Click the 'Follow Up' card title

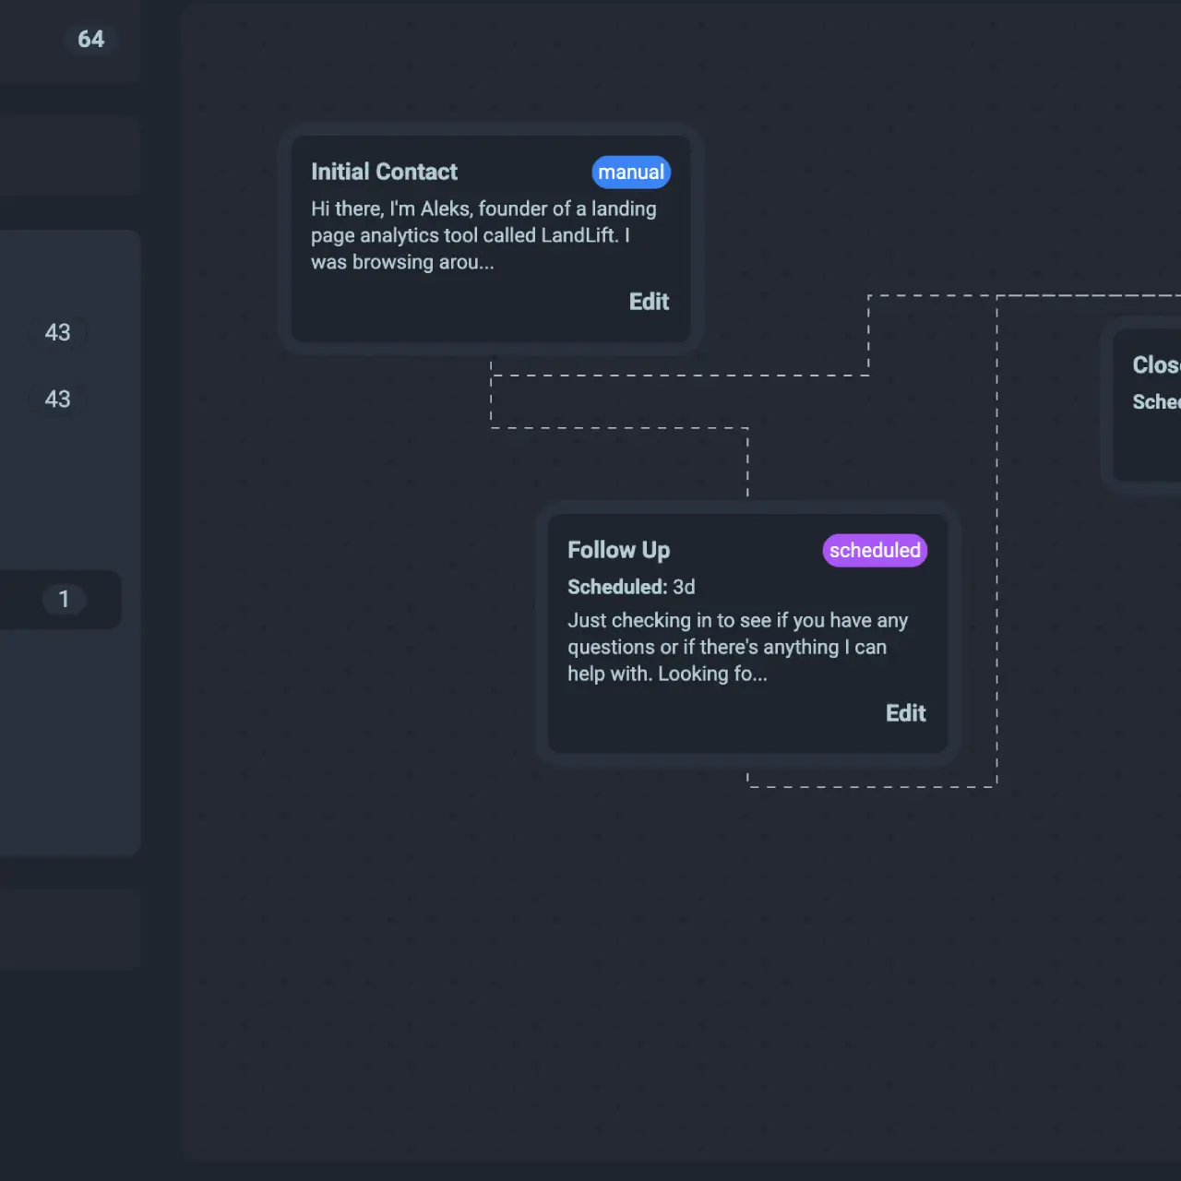pyautogui.click(x=618, y=551)
